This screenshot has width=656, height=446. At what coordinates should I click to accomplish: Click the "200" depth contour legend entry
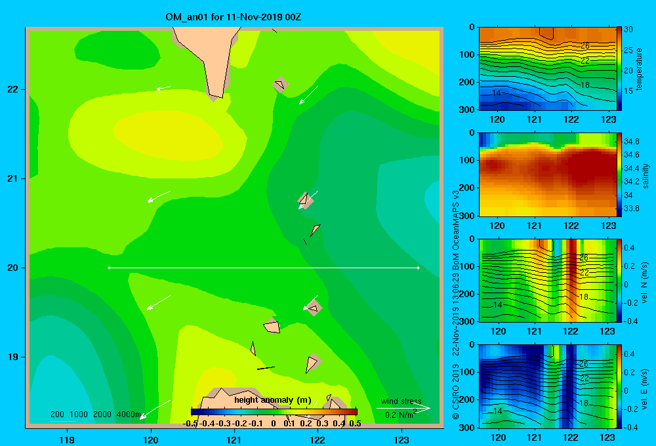click(x=57, y=415)
